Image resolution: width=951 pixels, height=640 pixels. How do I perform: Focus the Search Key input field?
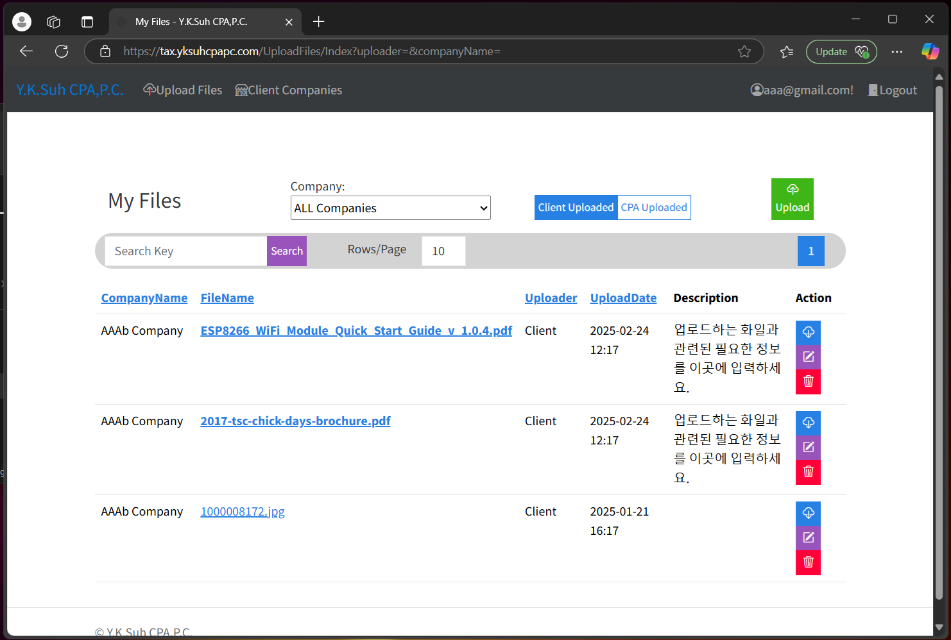pyautogui.click(x=185, y=251)
